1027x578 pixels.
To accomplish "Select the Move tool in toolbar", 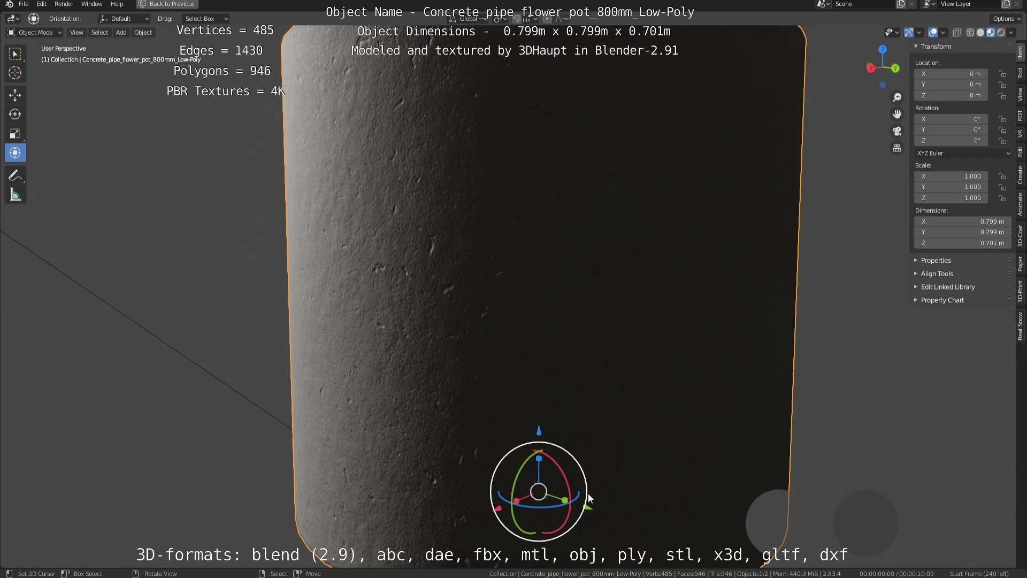I will [x=15, y=95].
